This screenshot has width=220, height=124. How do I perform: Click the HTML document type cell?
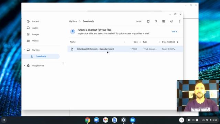150,49
